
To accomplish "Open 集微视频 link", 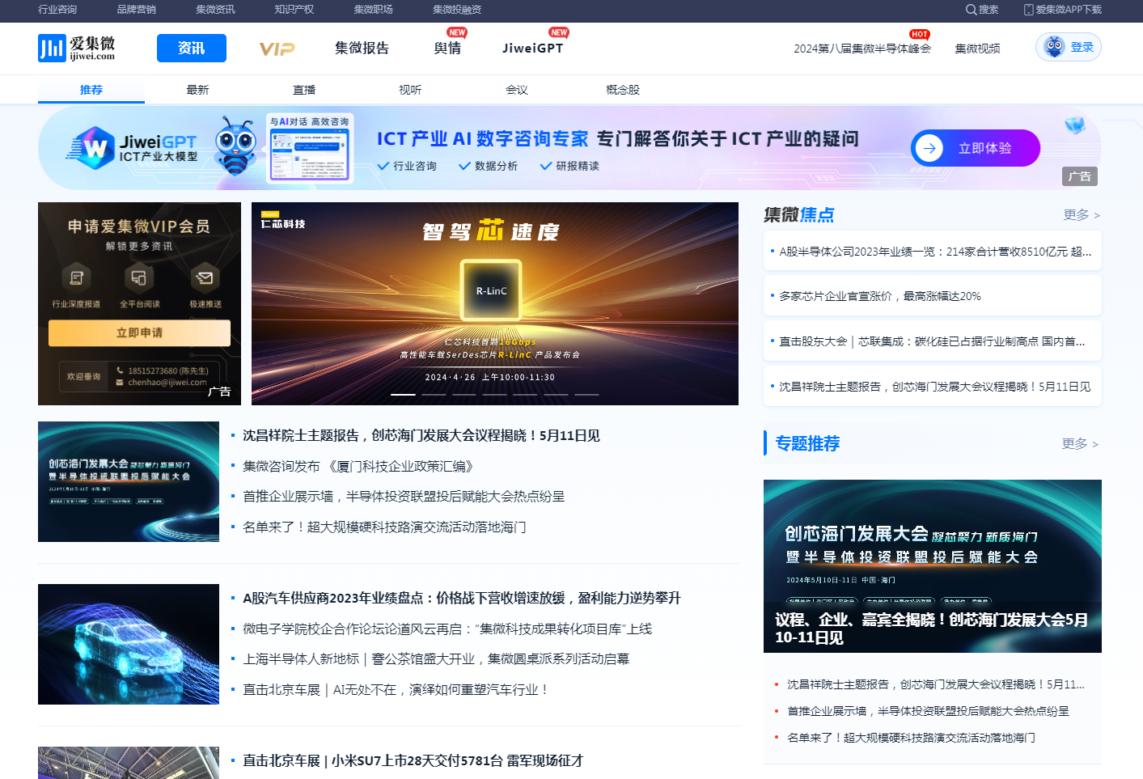I will point(977,49).
